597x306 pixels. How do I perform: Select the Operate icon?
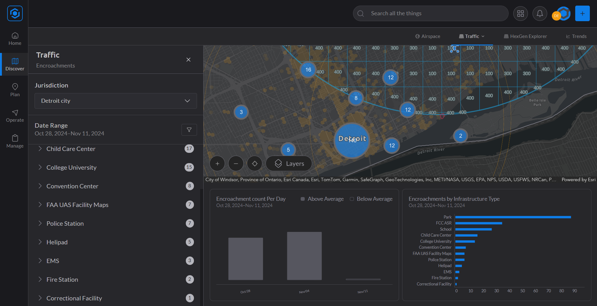click(14, 115)
